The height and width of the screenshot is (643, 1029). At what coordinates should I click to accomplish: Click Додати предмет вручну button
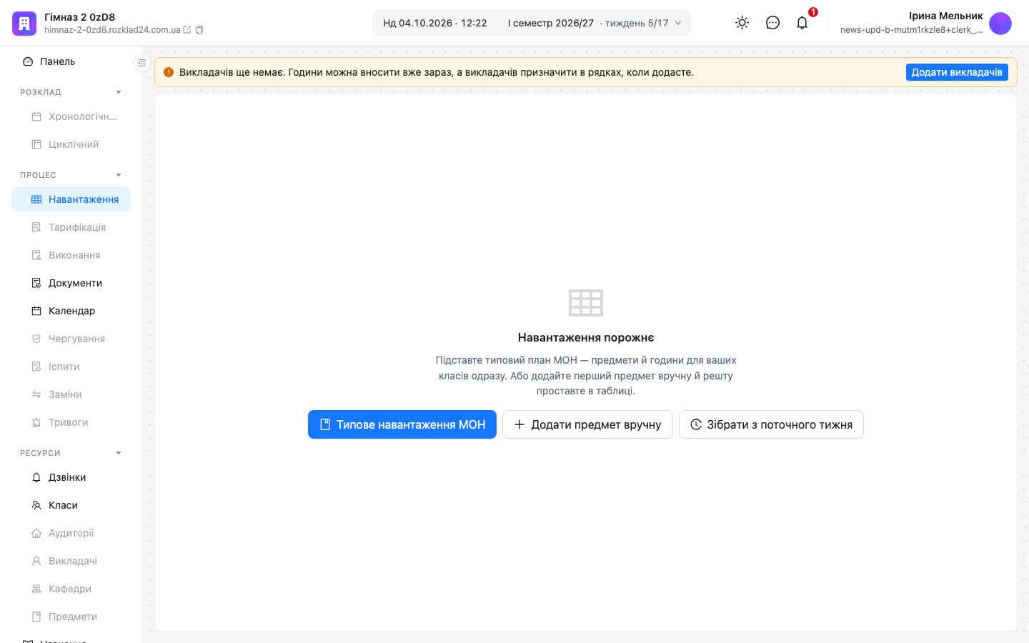click(x=587, y=424)
